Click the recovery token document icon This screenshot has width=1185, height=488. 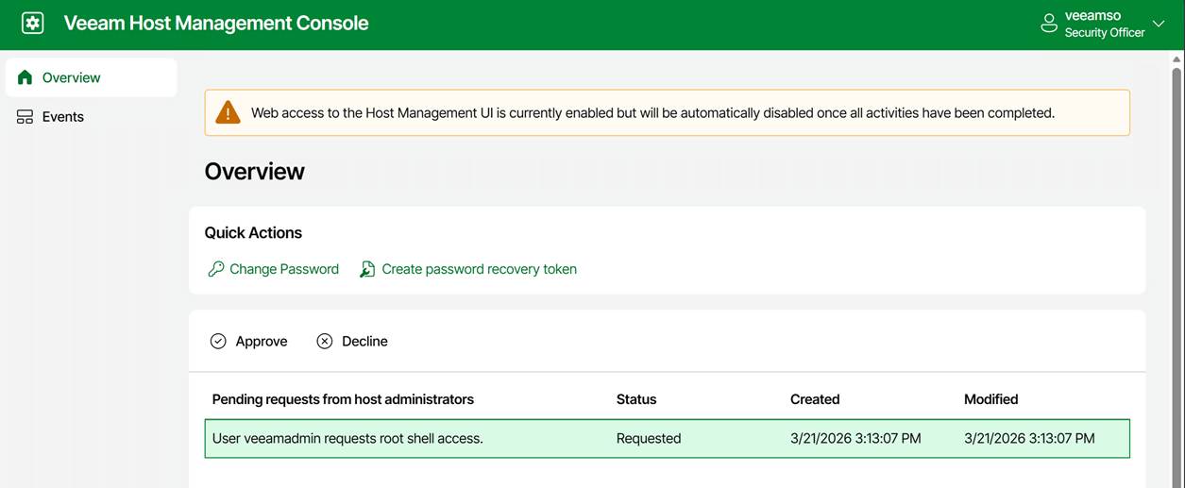(x=367, y=269)
